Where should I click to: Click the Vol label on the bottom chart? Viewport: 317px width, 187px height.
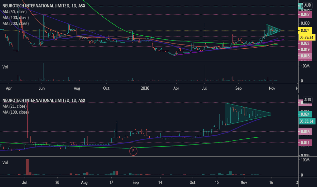tap(5, 163)
